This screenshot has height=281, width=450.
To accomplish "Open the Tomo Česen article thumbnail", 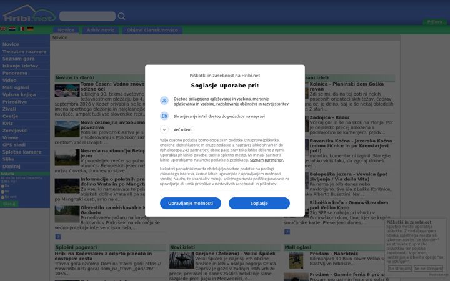I will point(67,91).
